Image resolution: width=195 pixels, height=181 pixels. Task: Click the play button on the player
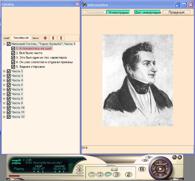(160, 169)
